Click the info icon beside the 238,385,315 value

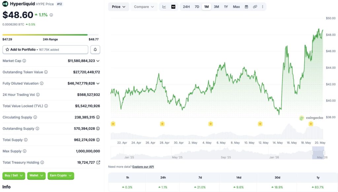98,117
